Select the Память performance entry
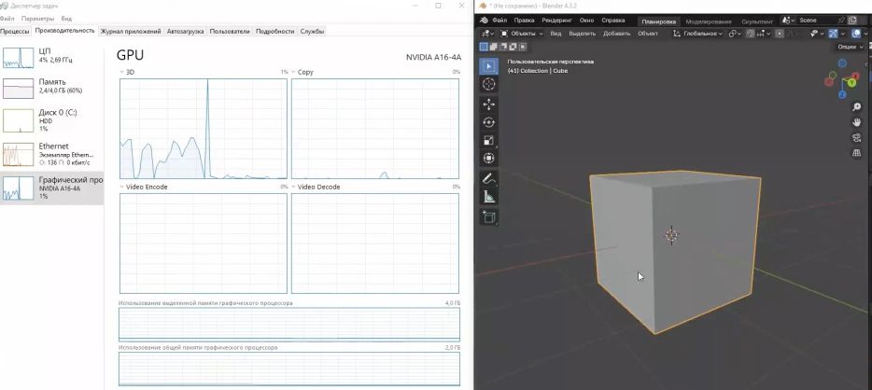Viewport: 872px width, 390px height. (51, 87)
